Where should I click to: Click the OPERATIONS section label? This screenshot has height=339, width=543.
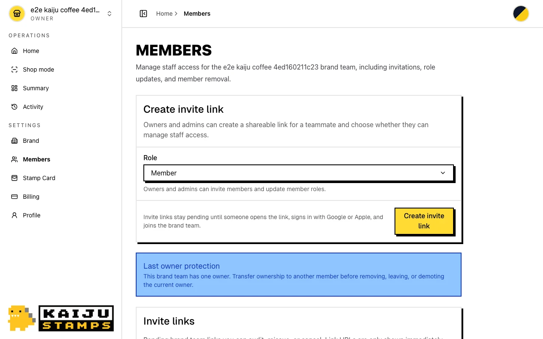point(29,36)
